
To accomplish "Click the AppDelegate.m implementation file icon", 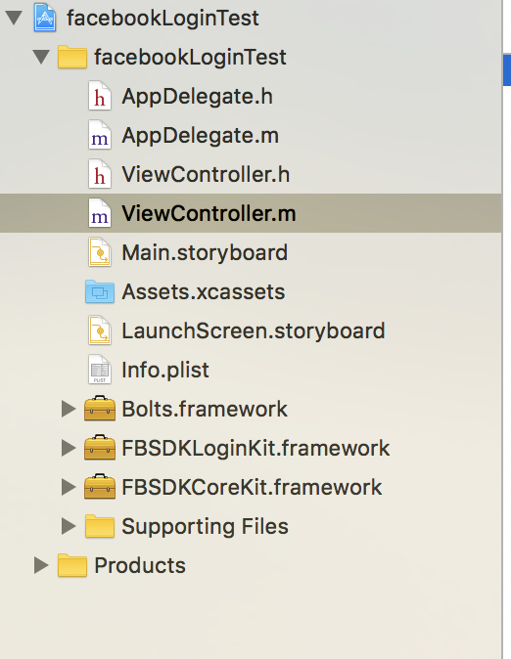I will point(100,135).
